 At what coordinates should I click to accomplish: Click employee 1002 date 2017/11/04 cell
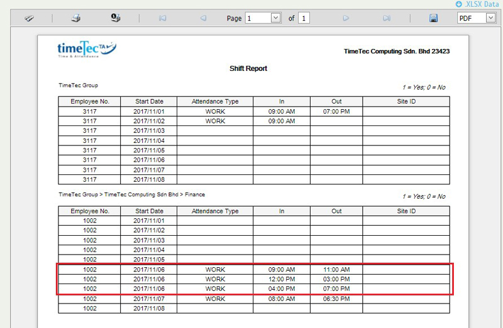(x=149, y=250)
